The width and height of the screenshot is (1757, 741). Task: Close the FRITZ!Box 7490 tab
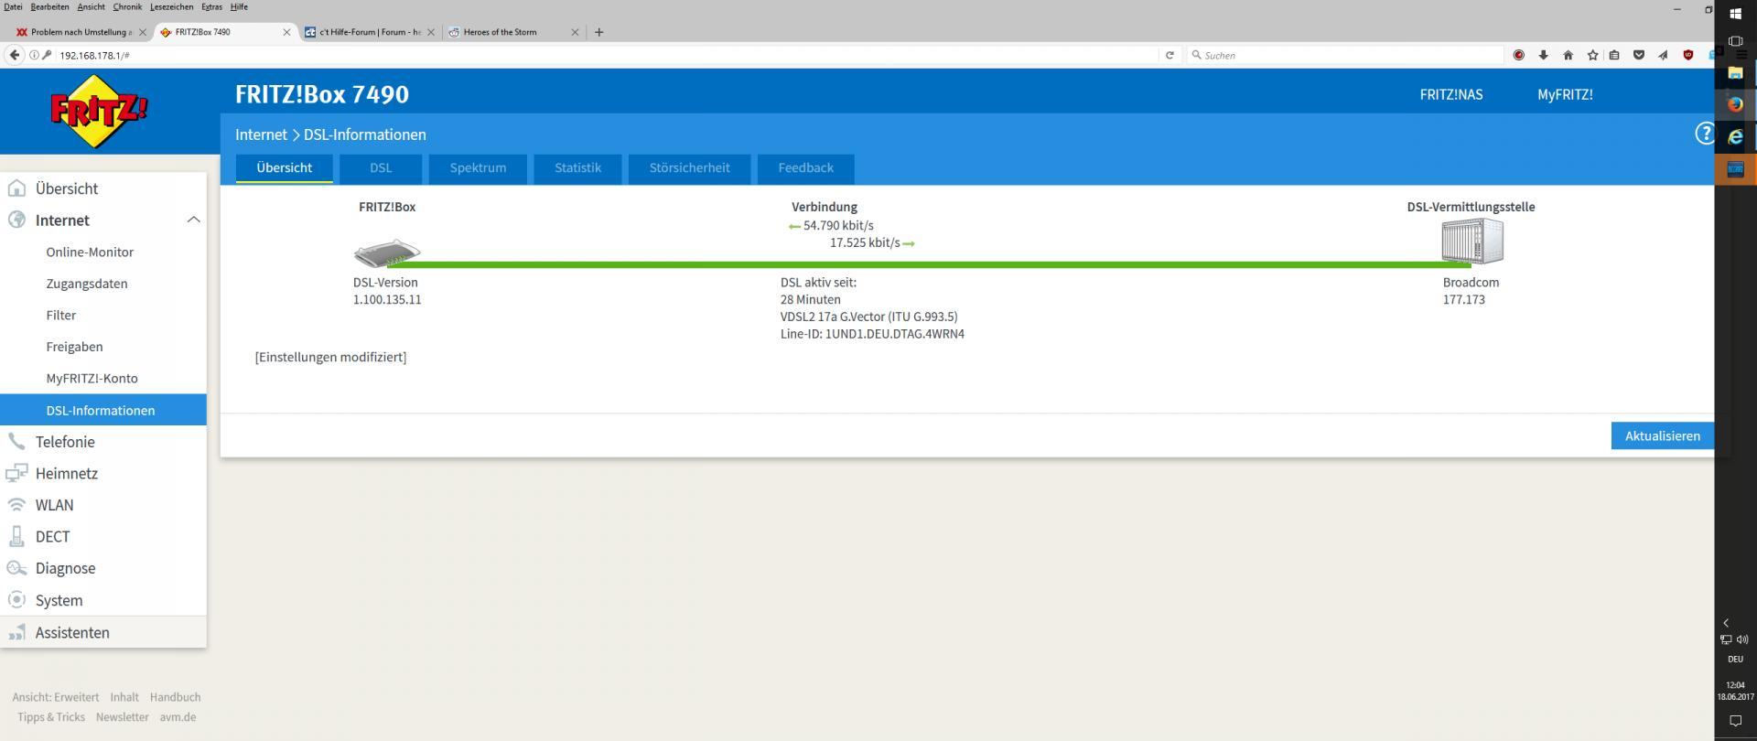[x=286, y=32]
